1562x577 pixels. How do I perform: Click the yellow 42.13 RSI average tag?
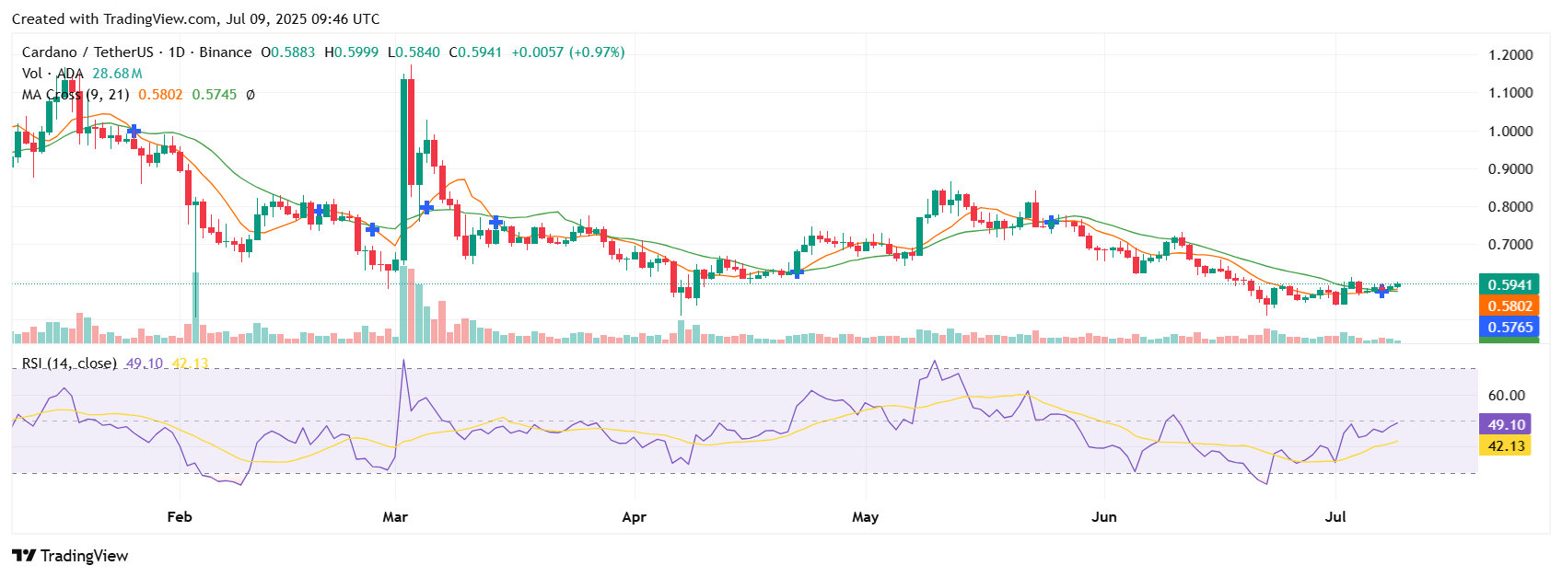coord(1506,446)
